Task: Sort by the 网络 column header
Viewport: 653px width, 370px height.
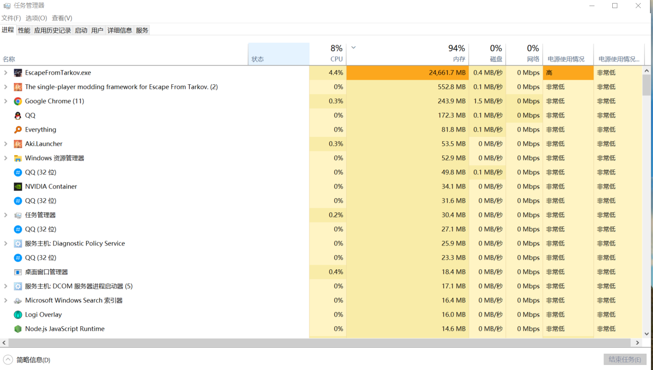Action: point(524,54)
